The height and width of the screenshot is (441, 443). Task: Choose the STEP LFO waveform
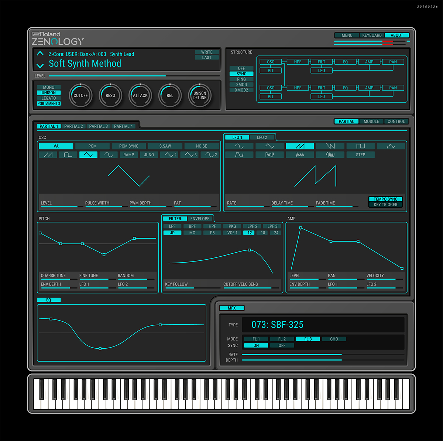point(361,155)
